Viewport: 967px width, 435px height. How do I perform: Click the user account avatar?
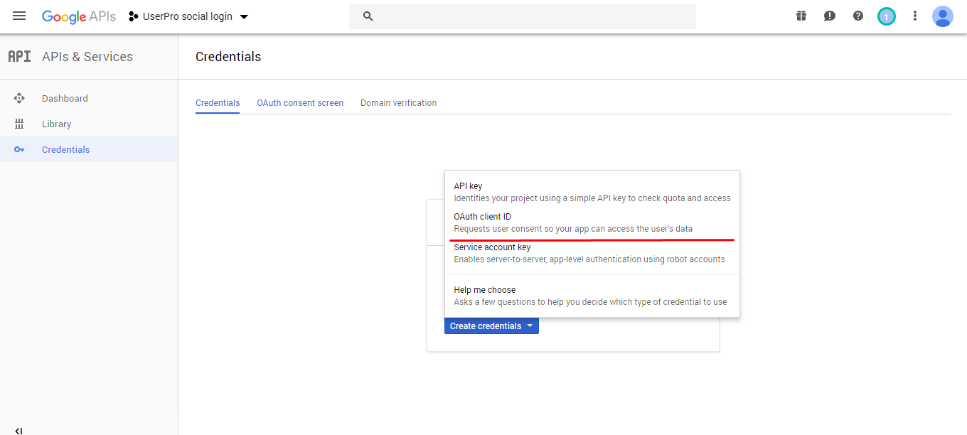pyautogui.click(x=943, y=16)
